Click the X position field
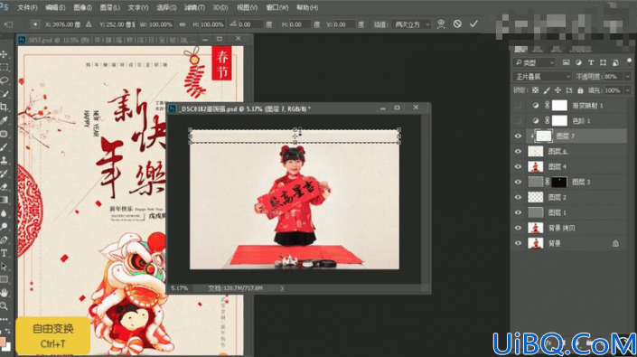The image size is (637, 357). point(67,24)
